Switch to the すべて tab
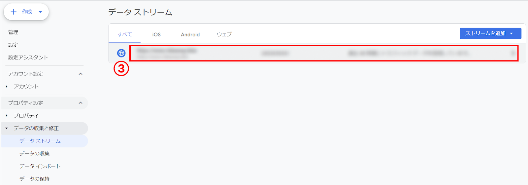 tap(125, 34)
